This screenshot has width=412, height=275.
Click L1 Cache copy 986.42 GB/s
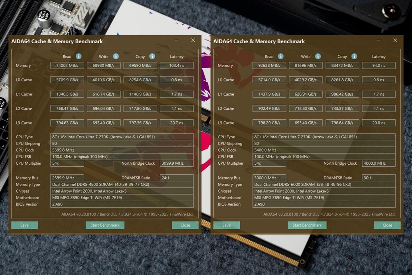tap(342, 94)
